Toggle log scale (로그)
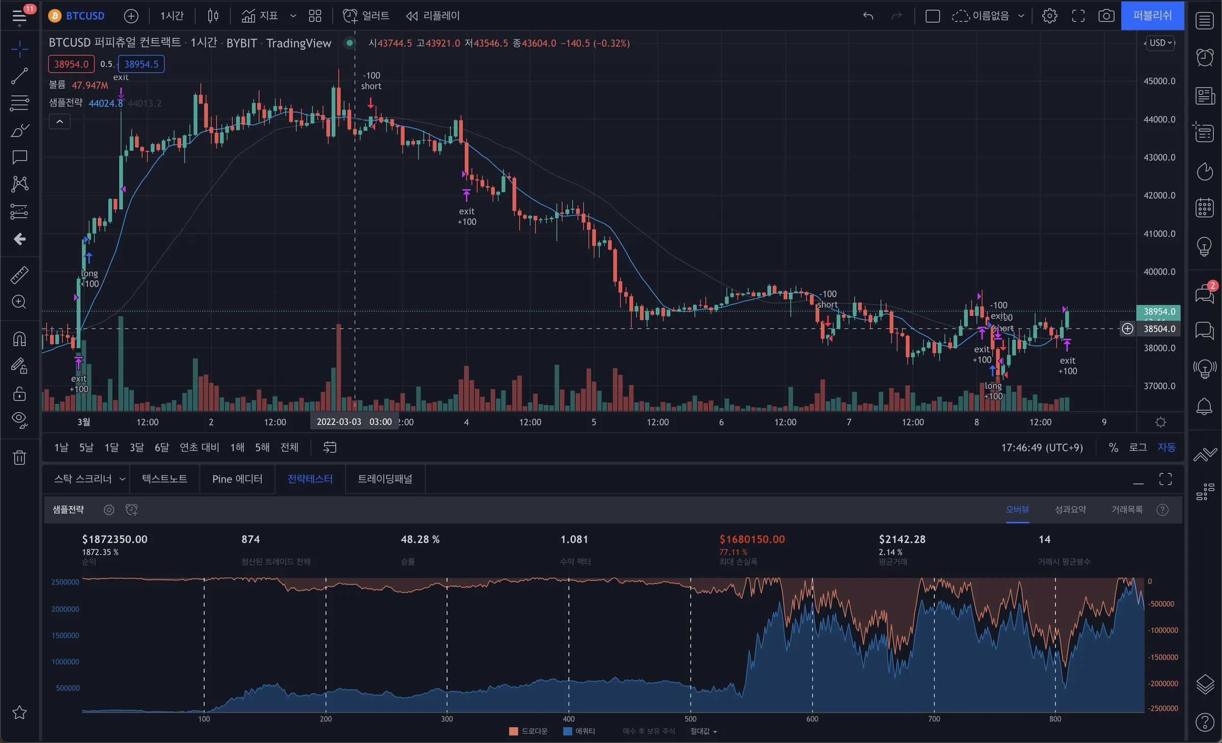 (x=1138, y=447)
